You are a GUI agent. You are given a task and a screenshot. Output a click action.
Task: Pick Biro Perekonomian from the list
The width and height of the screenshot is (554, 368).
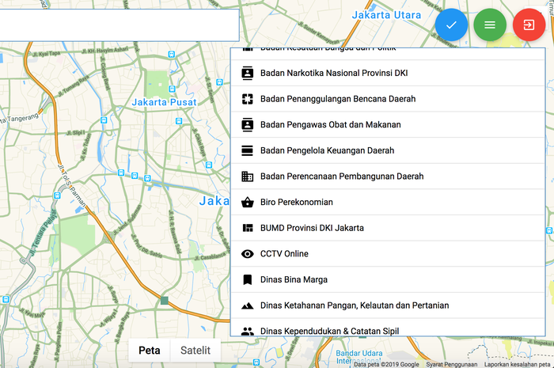pos(388,202)
